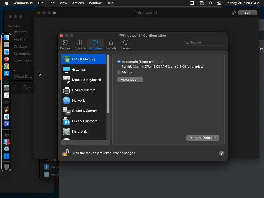The height and width of the screenshot is (198, 264).
Task: Click Restore Defaults button
Action: coord(202,138)
